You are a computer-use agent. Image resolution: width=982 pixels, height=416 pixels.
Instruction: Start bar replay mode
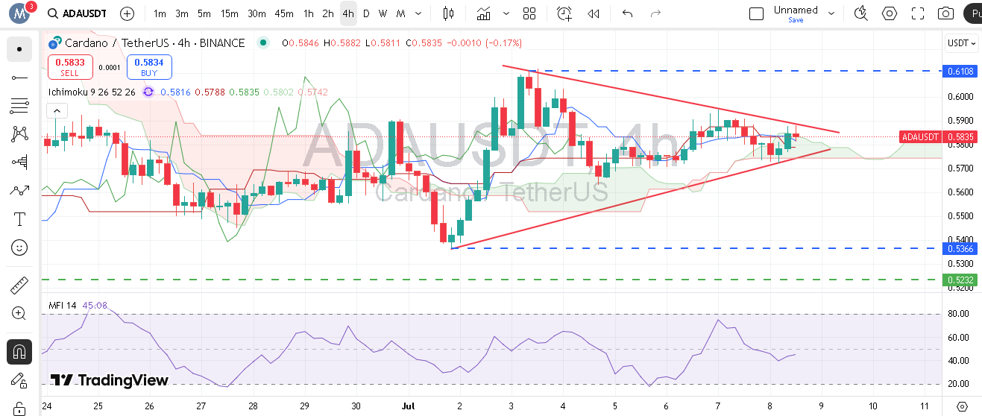tap(594, 13)
